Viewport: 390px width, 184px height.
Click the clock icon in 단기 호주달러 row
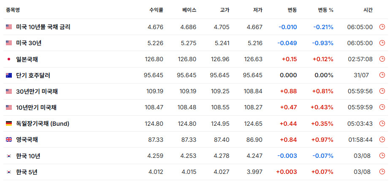(382, 75)
